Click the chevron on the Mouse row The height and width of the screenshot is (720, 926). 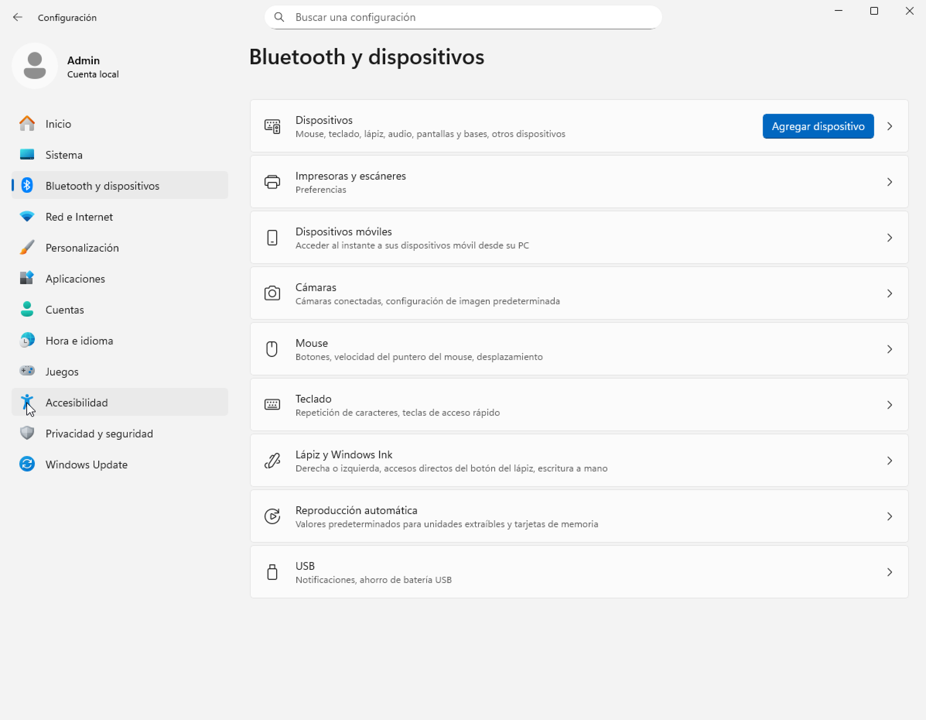890,349
